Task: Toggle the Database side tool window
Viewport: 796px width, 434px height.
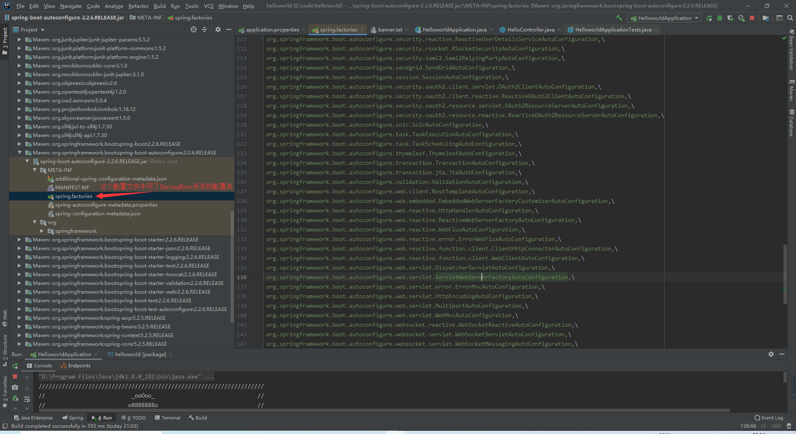Action: (x=791, y=123)
